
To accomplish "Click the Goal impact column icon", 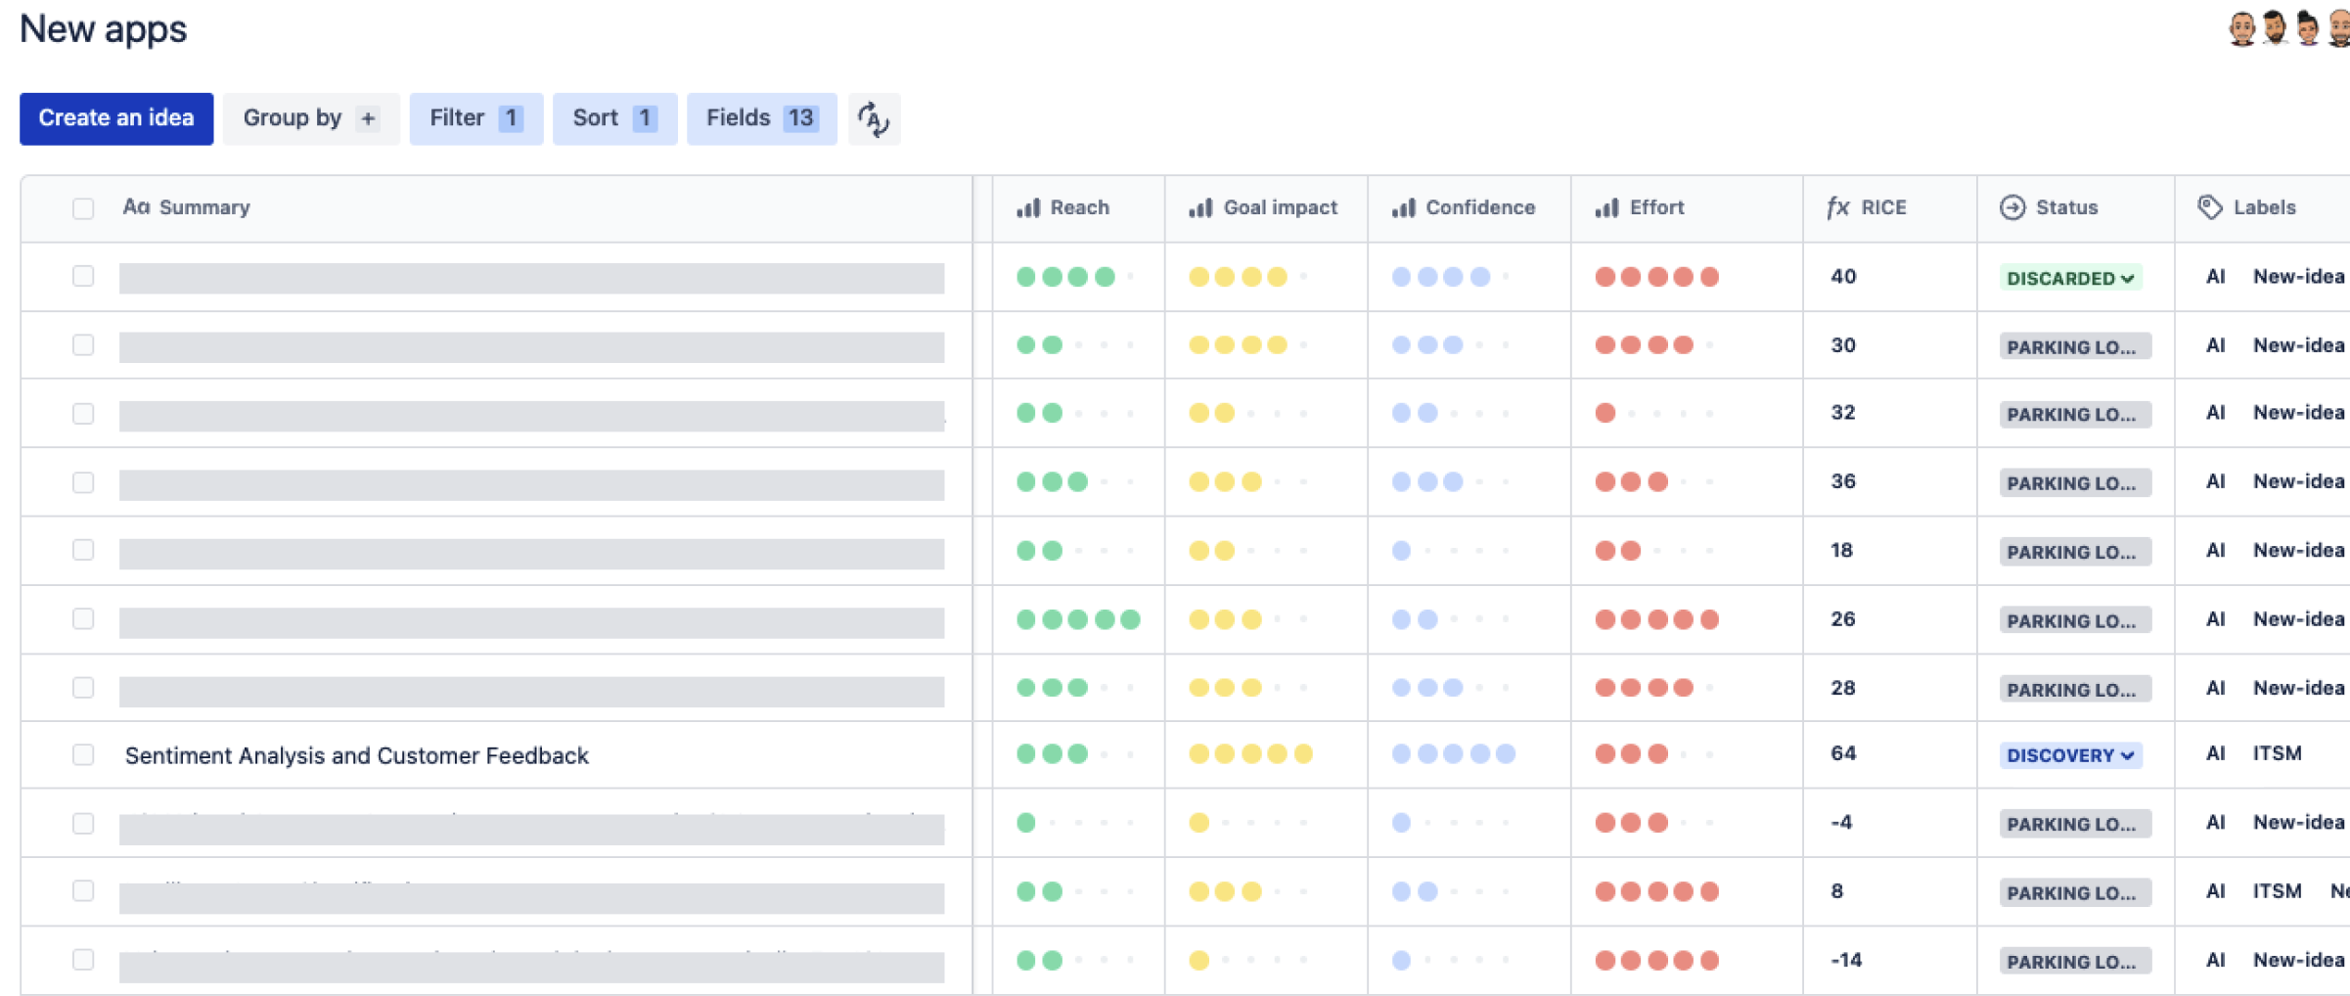I will (x=1200, y=207).
